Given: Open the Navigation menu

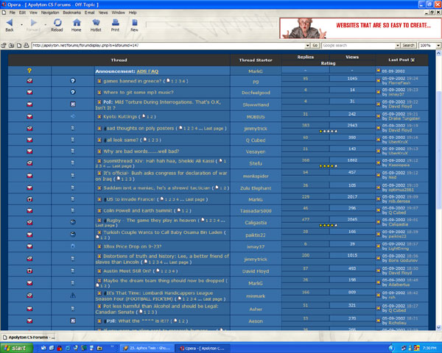Looking at the screenshot, I should pyautogui.click(x=50, y=13).
